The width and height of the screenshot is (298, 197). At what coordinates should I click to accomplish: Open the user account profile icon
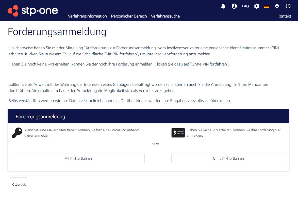[x=234, y=6]
